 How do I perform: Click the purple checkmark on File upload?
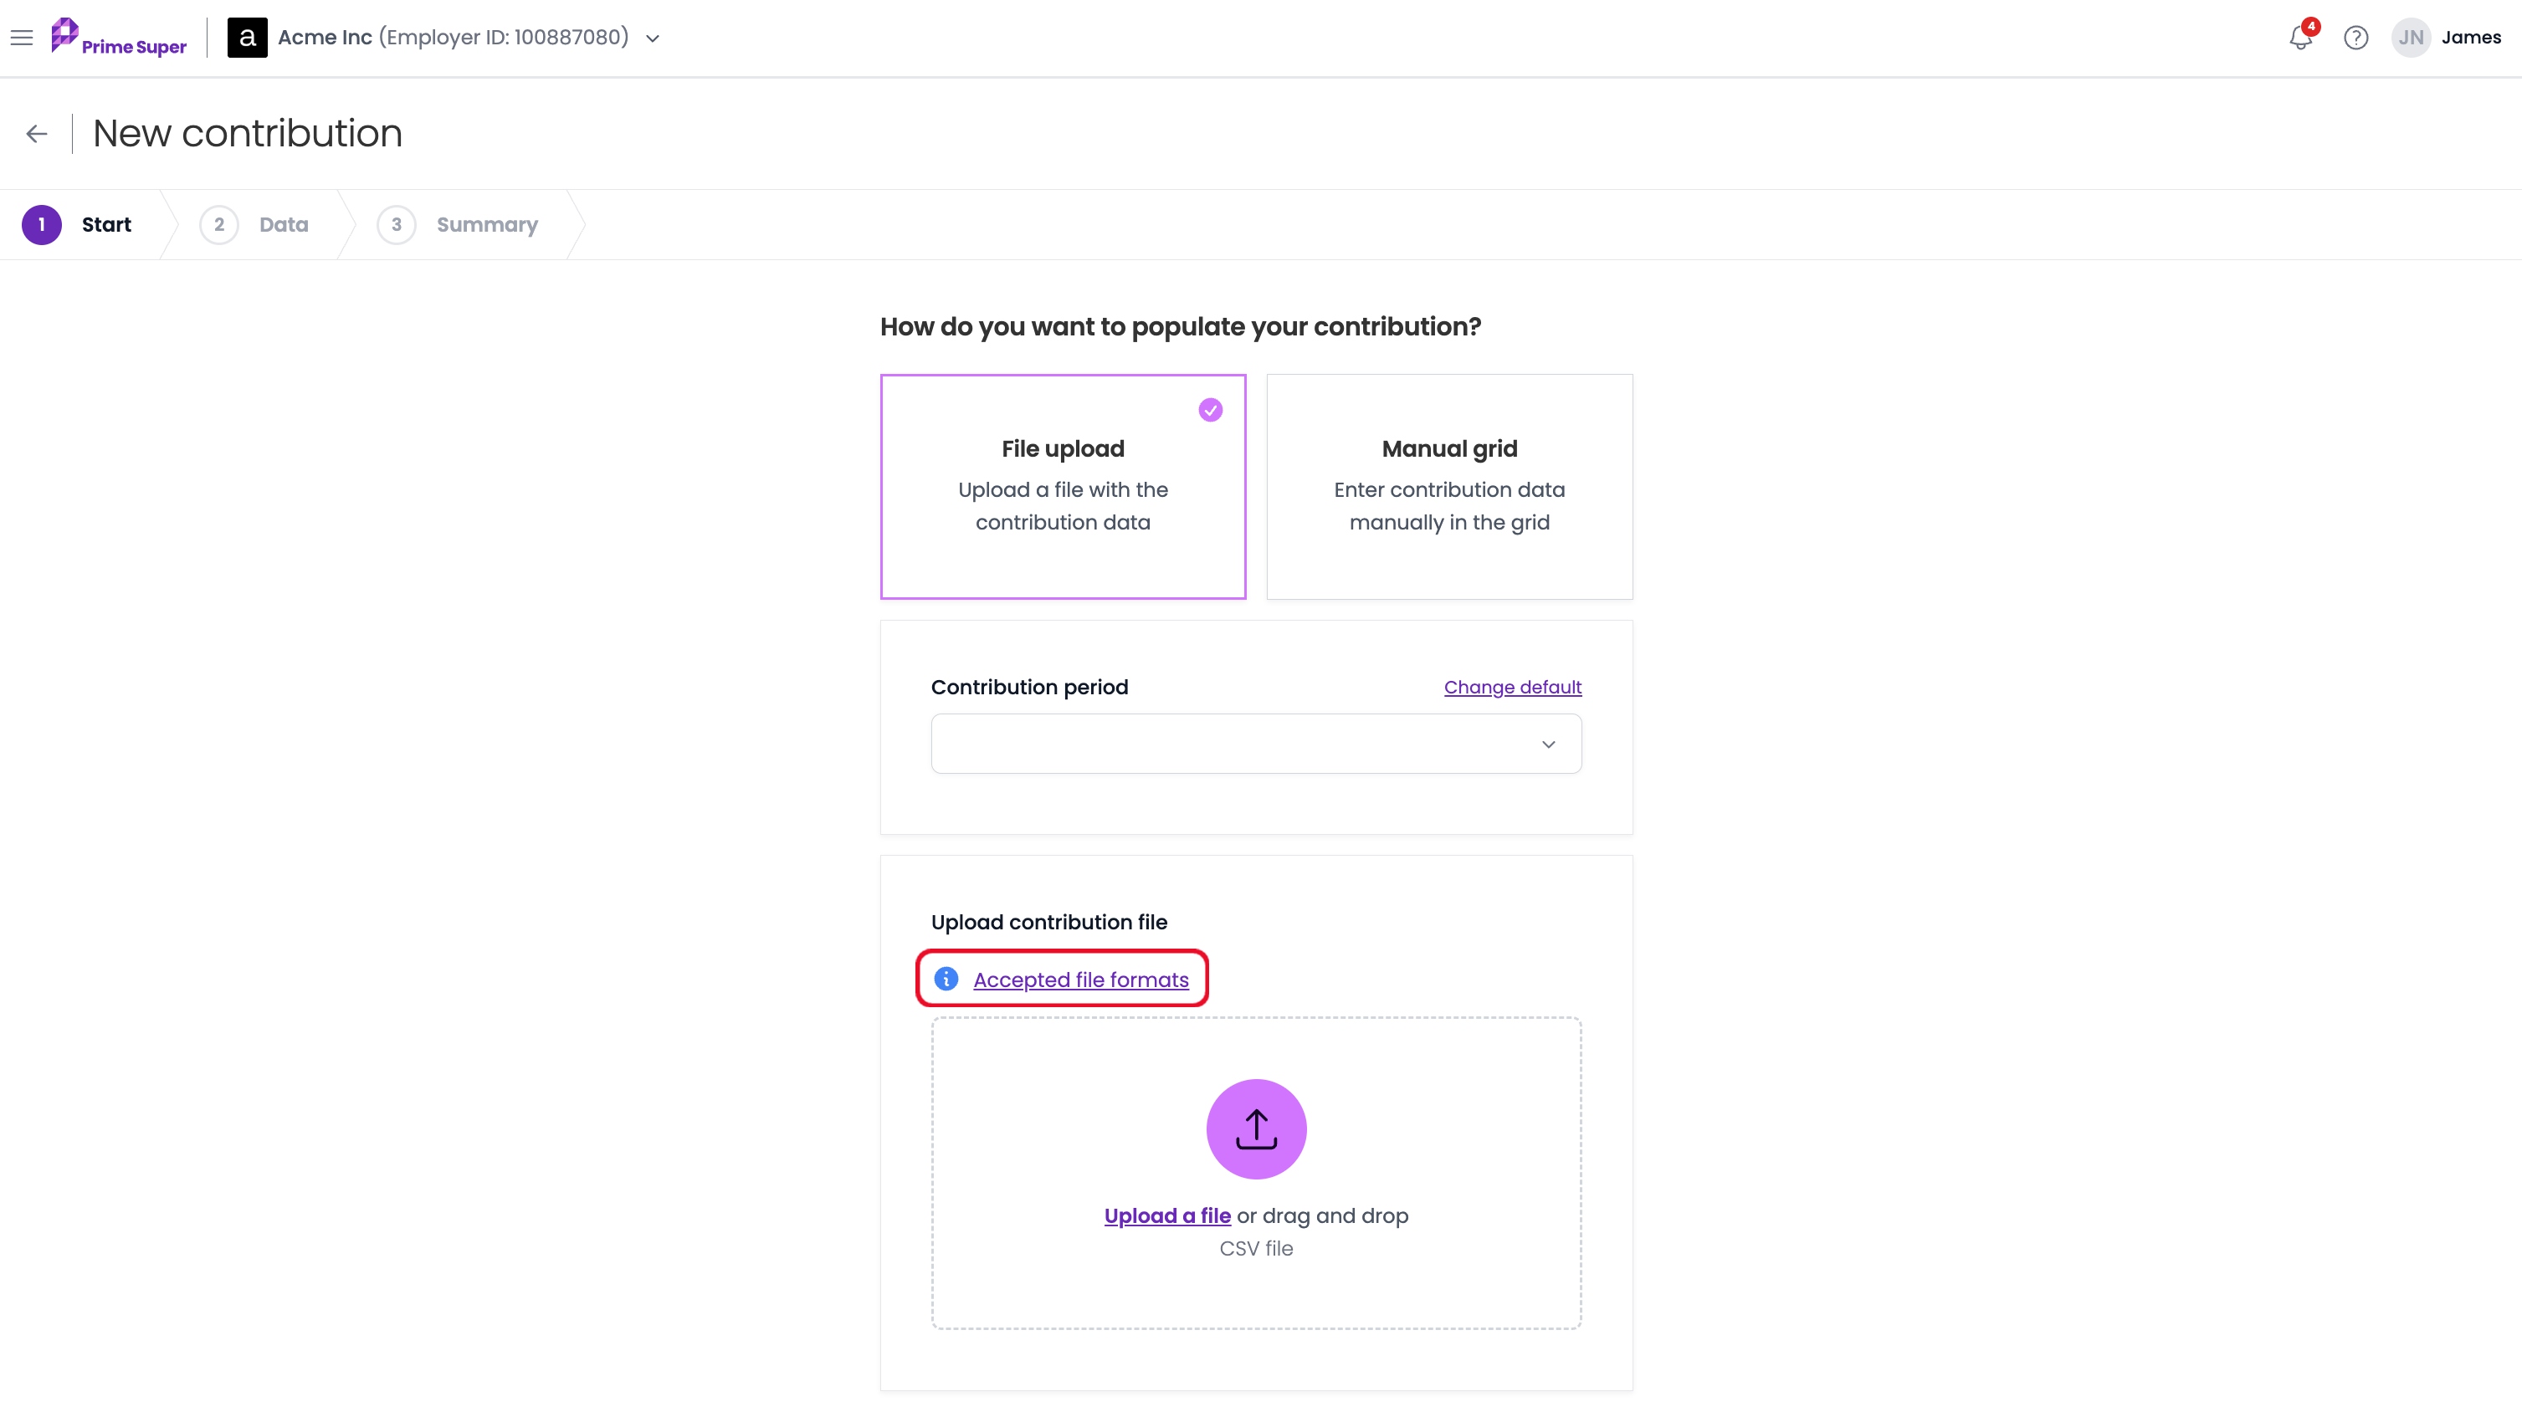click(x=1210, y=410)
